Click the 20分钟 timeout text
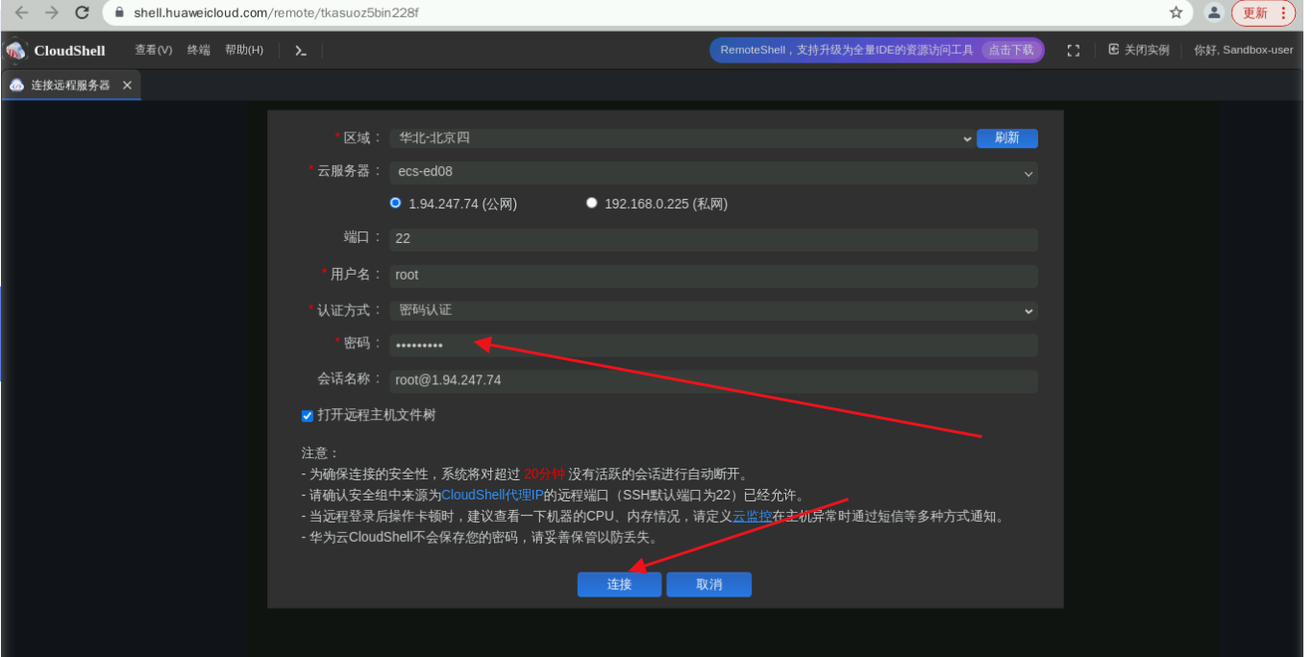 544,474
